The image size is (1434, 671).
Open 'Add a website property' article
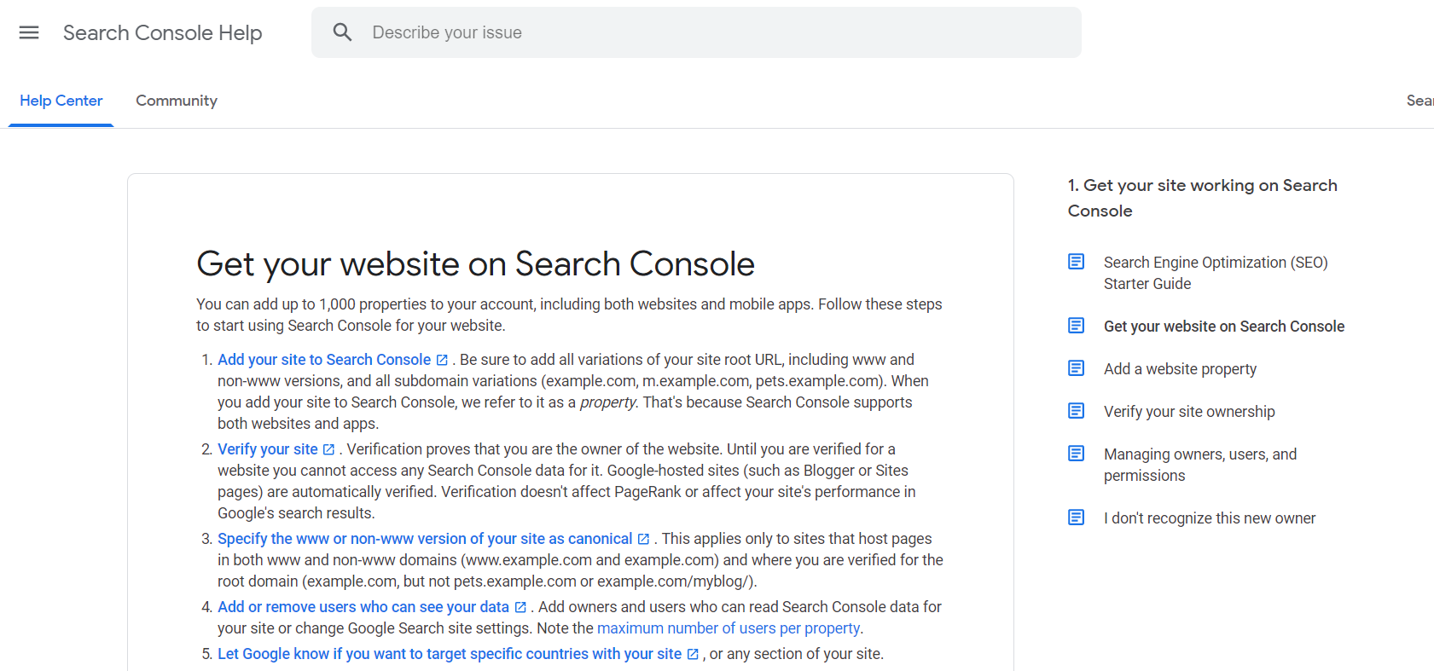coord(1181,369)
